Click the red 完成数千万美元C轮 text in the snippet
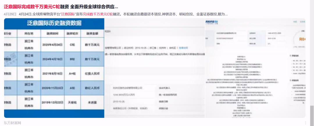 click(x=98, y=14)
